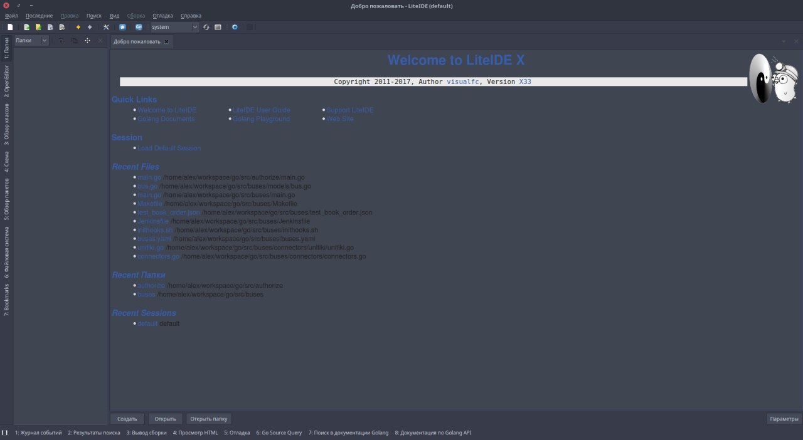Click the blue gear build settings icon
803x440 pixels.
click(x=235, y=27)
